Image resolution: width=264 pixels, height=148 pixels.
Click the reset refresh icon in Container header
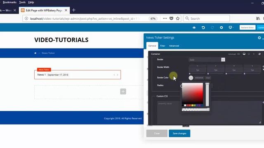pos(259,54)
